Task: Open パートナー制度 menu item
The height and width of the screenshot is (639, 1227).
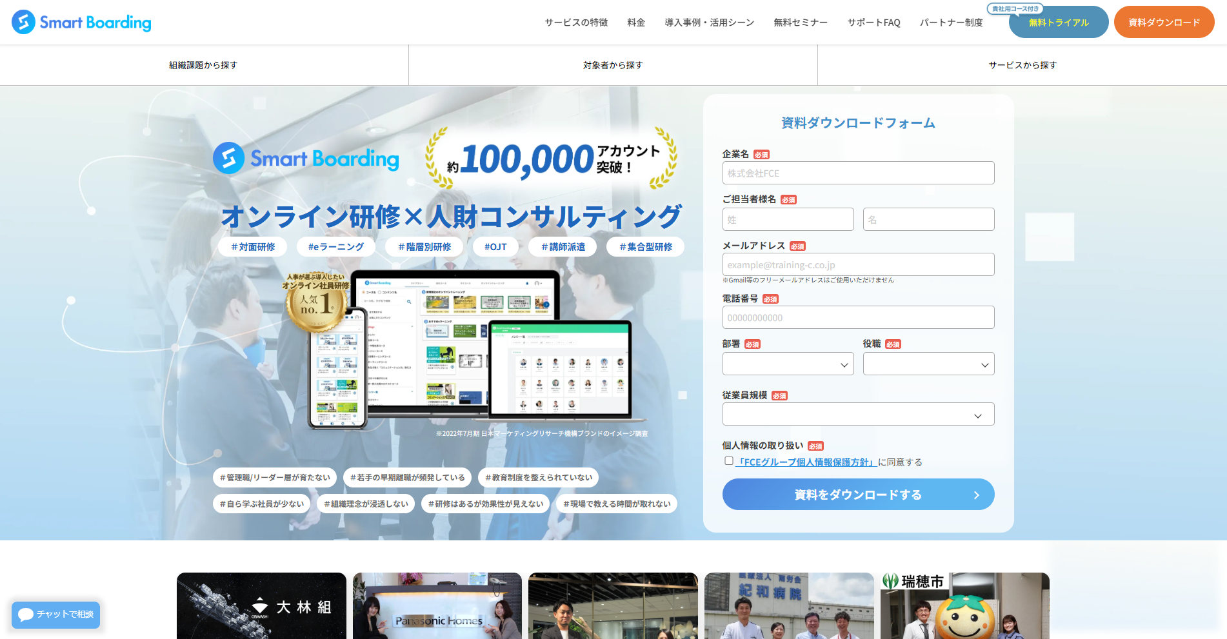Action: tap(951, 23)
